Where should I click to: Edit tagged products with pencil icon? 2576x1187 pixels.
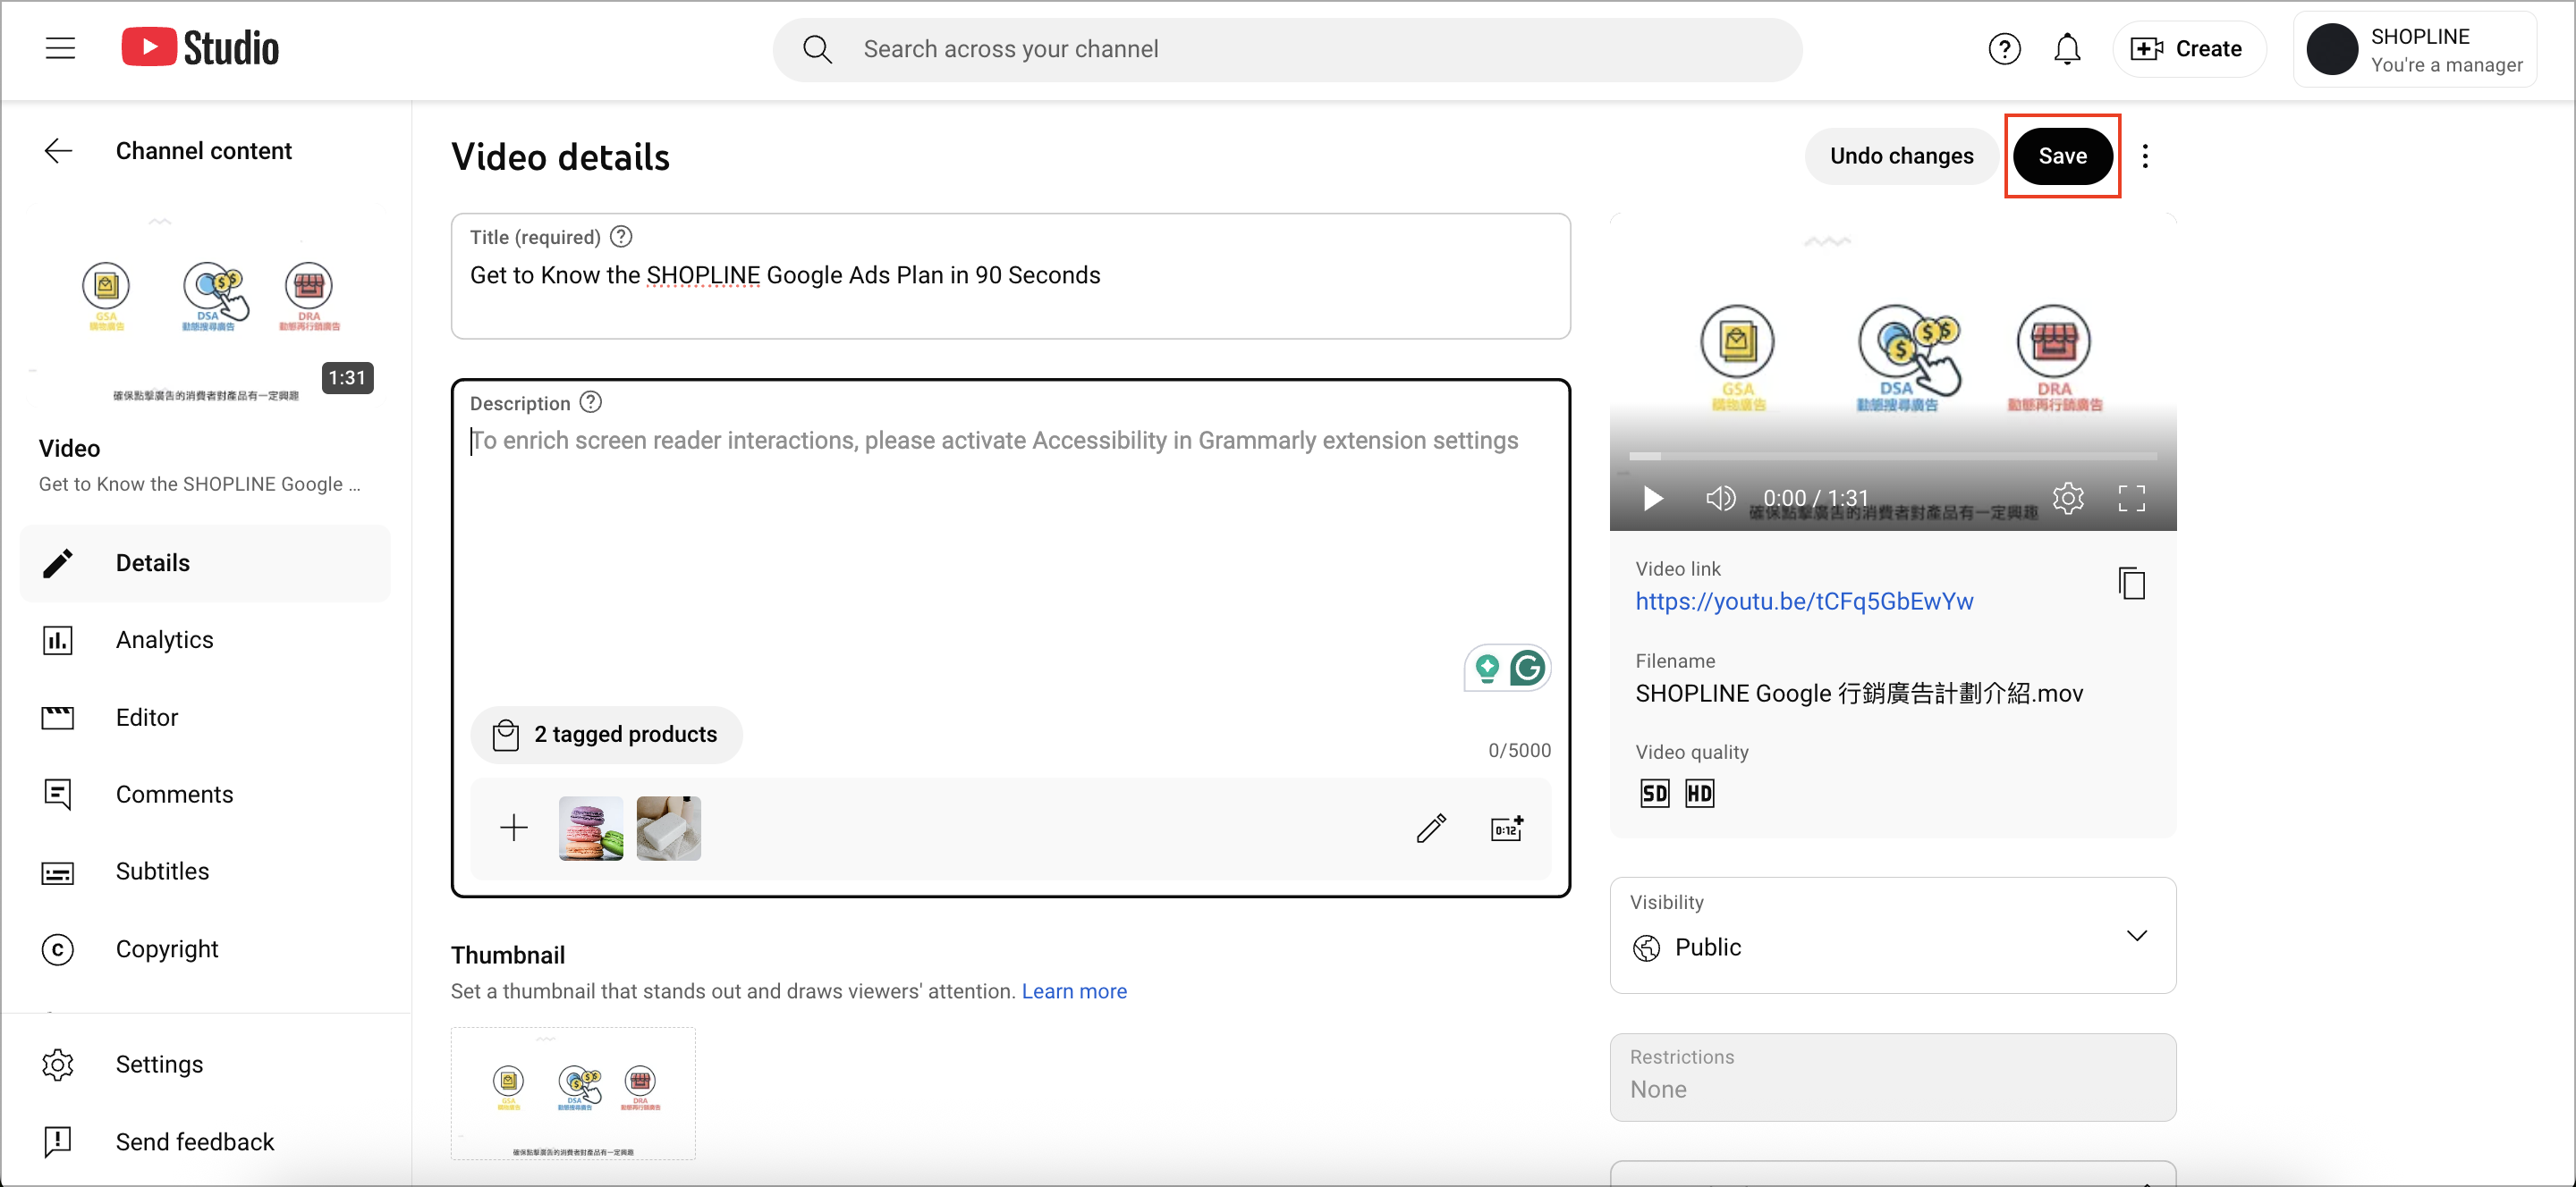(1431, 828)
